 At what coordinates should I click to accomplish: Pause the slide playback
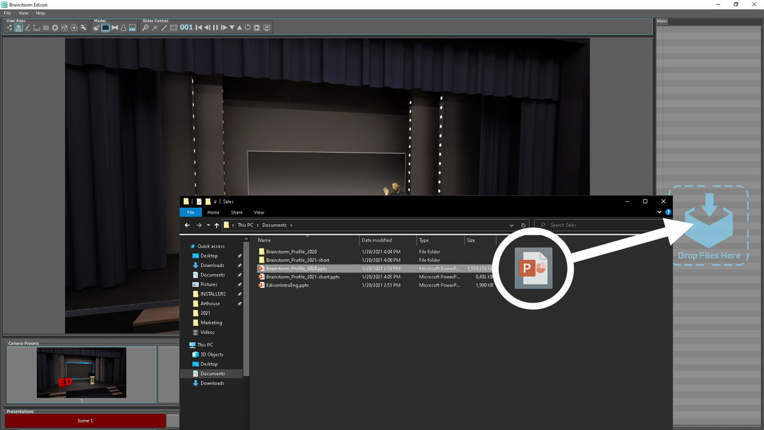[215, 27]
